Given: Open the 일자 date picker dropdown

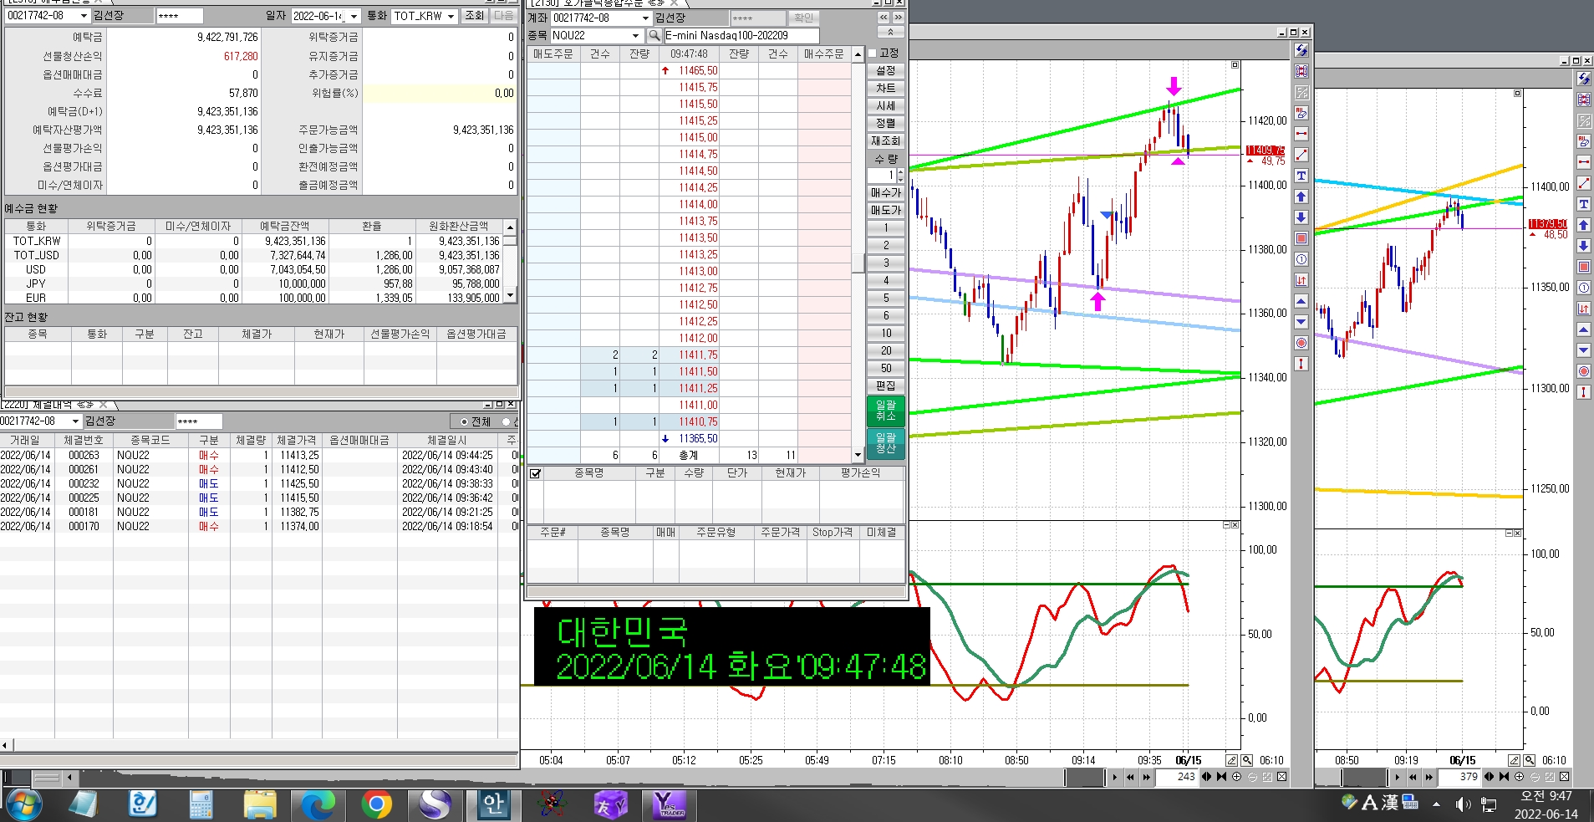Looking at the screenshot, I should tap(354, 16).
